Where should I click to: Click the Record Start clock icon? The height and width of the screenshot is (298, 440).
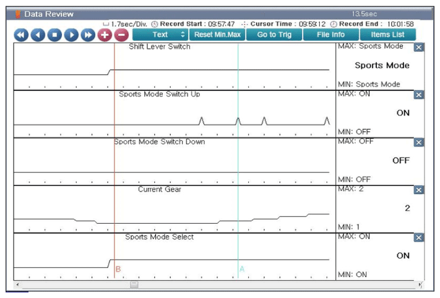155,24
